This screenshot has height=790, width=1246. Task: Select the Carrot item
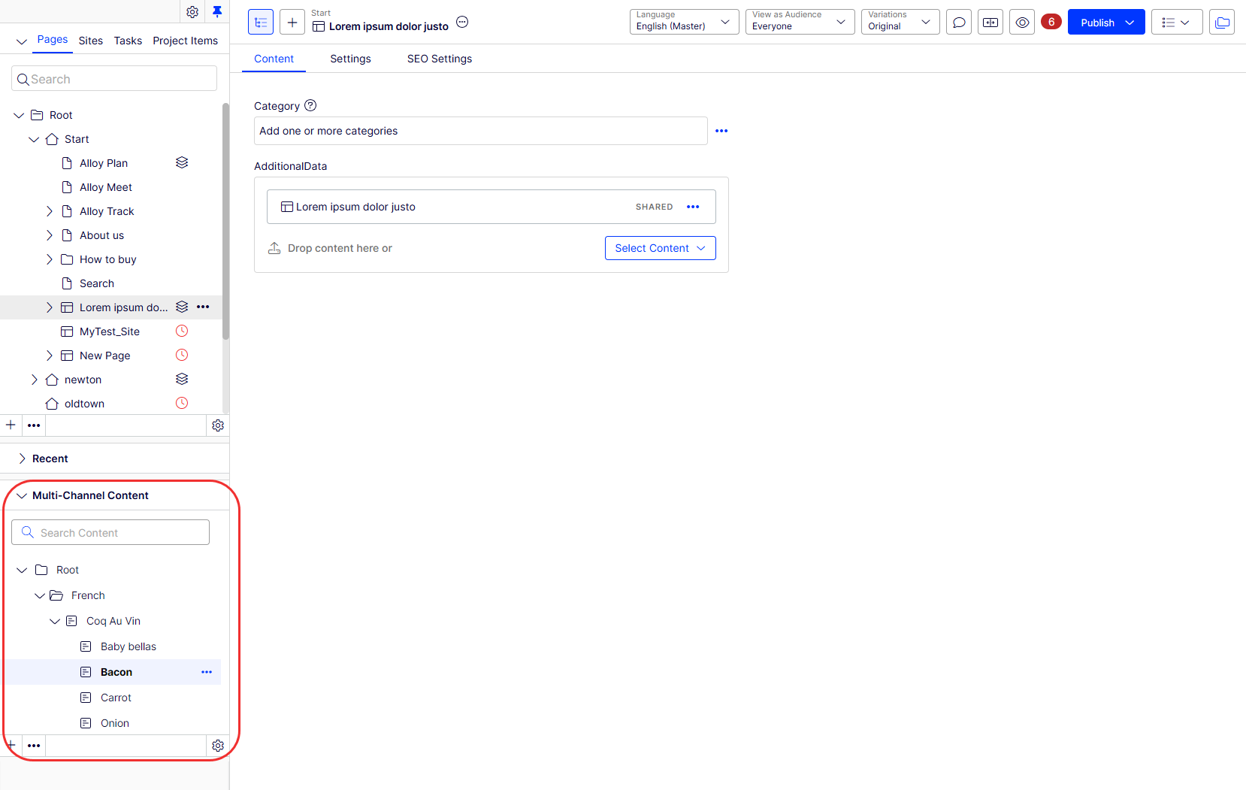116,698
